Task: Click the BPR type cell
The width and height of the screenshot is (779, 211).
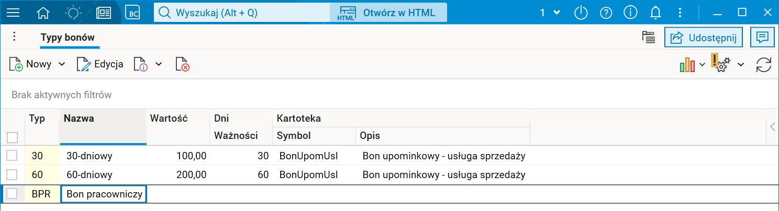Action: coord(42,194)
